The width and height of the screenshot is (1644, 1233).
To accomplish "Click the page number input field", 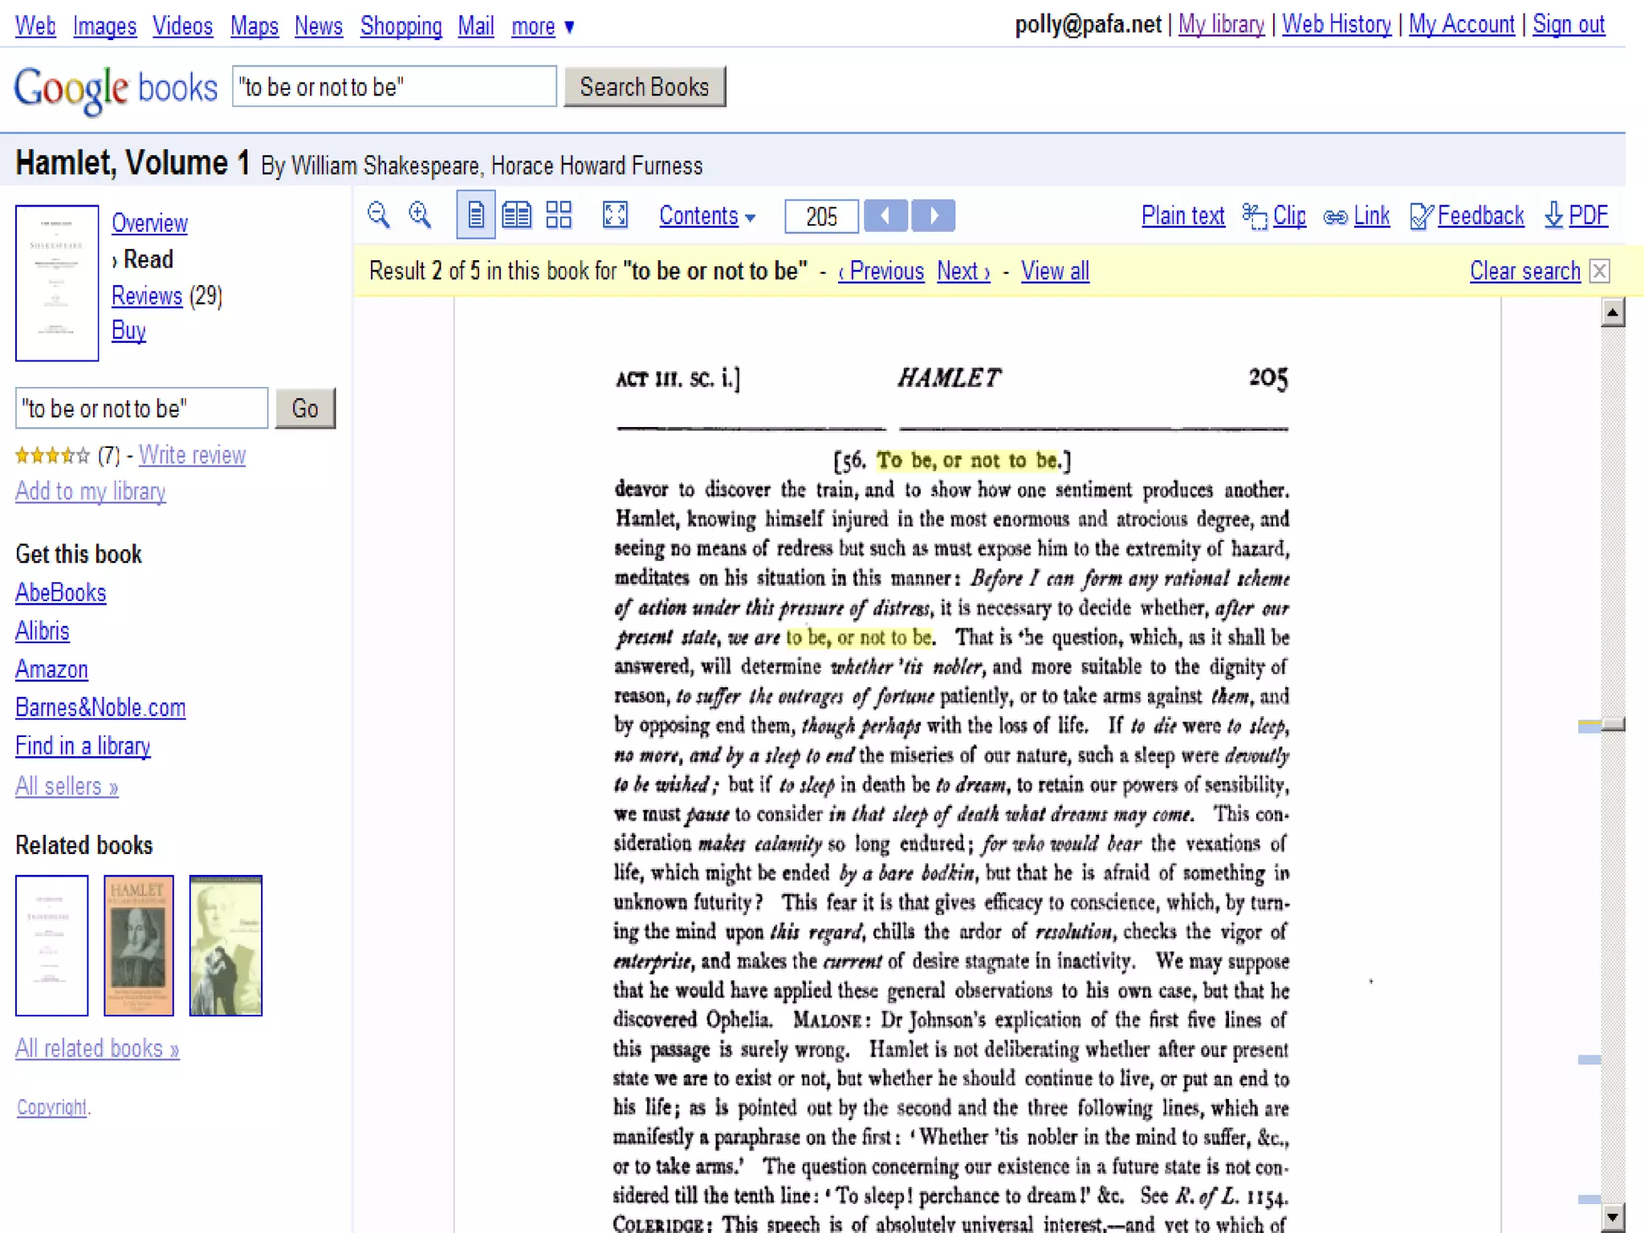I will (821, 216).
